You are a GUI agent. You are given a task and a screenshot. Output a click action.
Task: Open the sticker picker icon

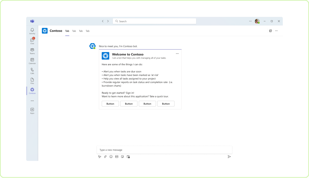click(x=122, y=156)
